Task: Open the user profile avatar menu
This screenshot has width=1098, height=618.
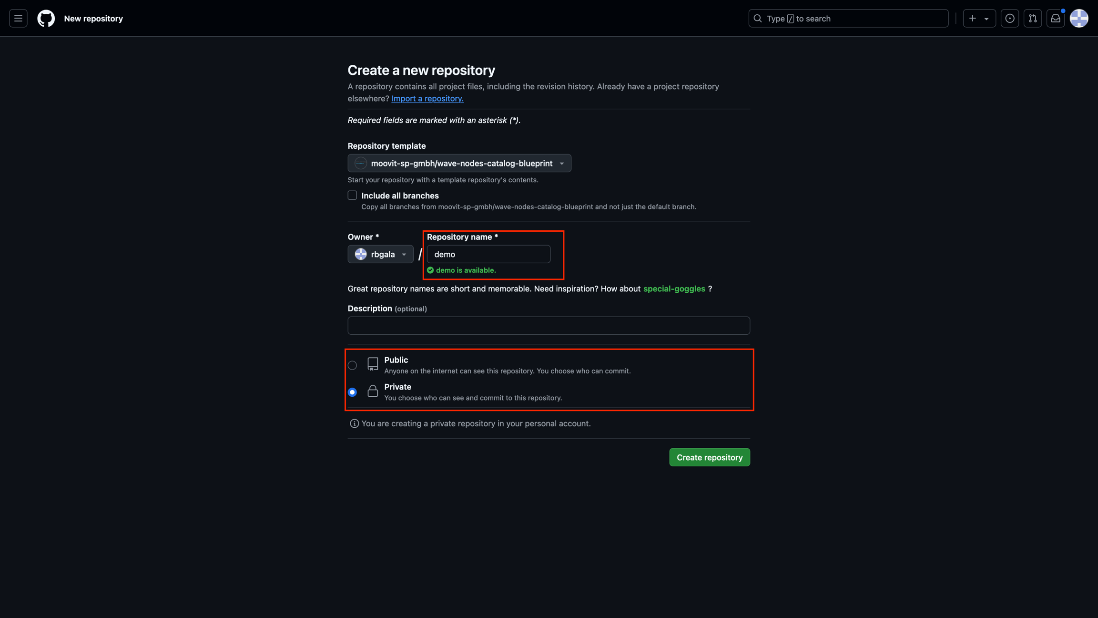Action: [x=1079, y=19]
